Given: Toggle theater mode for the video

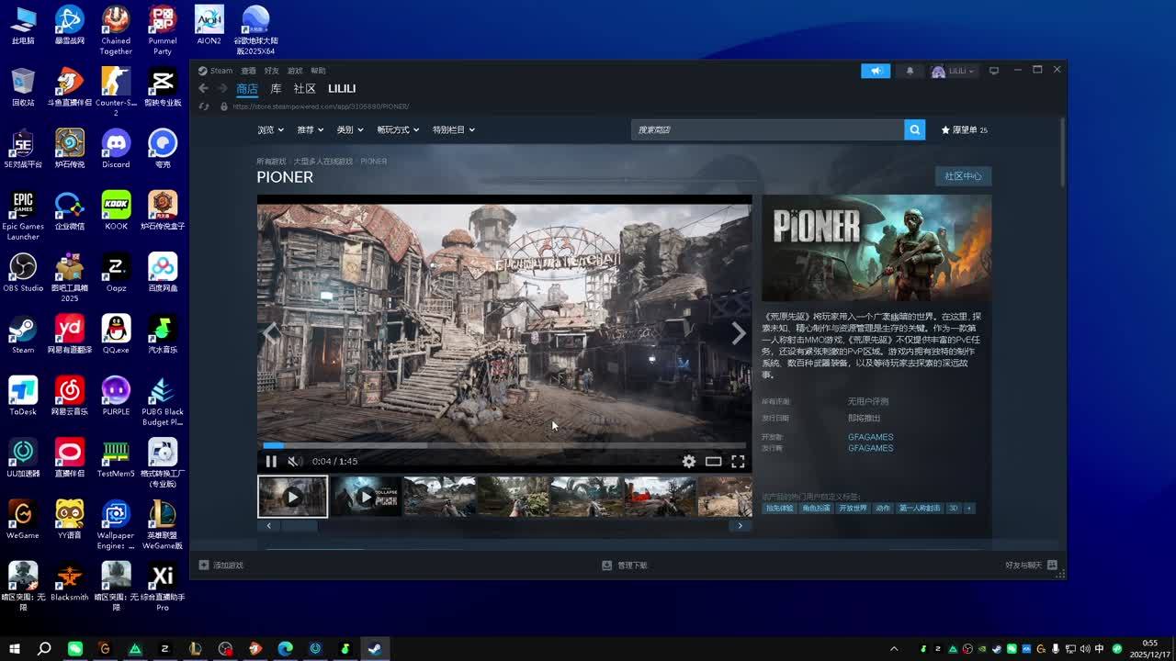Looking at the screenshot, I should [x=713, y=462].
